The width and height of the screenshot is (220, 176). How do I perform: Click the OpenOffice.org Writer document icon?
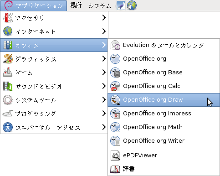(115, 141)
